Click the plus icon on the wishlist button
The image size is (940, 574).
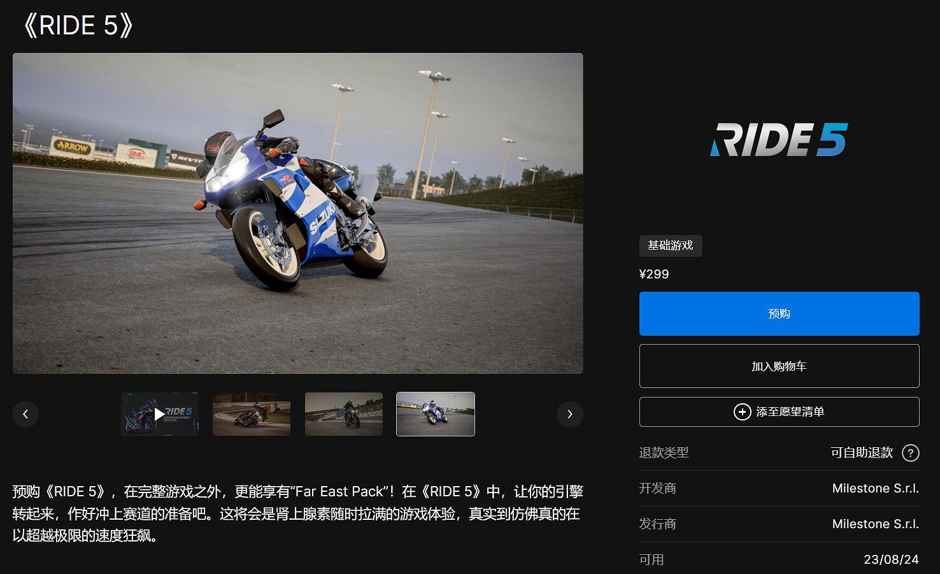[x=743, y=412]
